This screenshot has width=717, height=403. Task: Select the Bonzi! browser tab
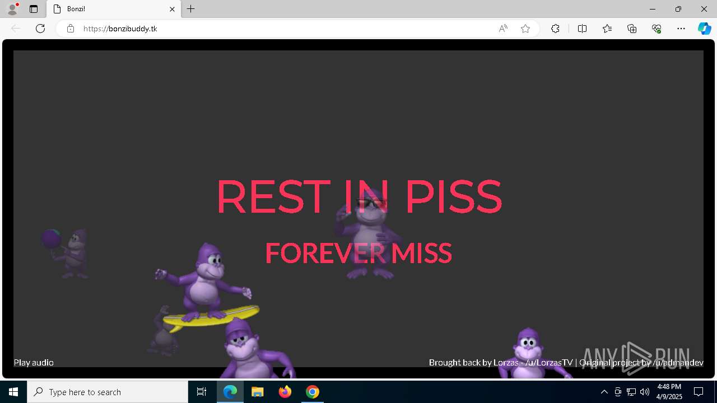(114, 9)
